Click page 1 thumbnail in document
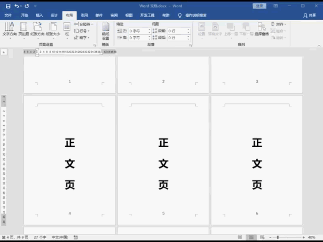The height and width of the screenshot is (242, 323). click(70, 75)
